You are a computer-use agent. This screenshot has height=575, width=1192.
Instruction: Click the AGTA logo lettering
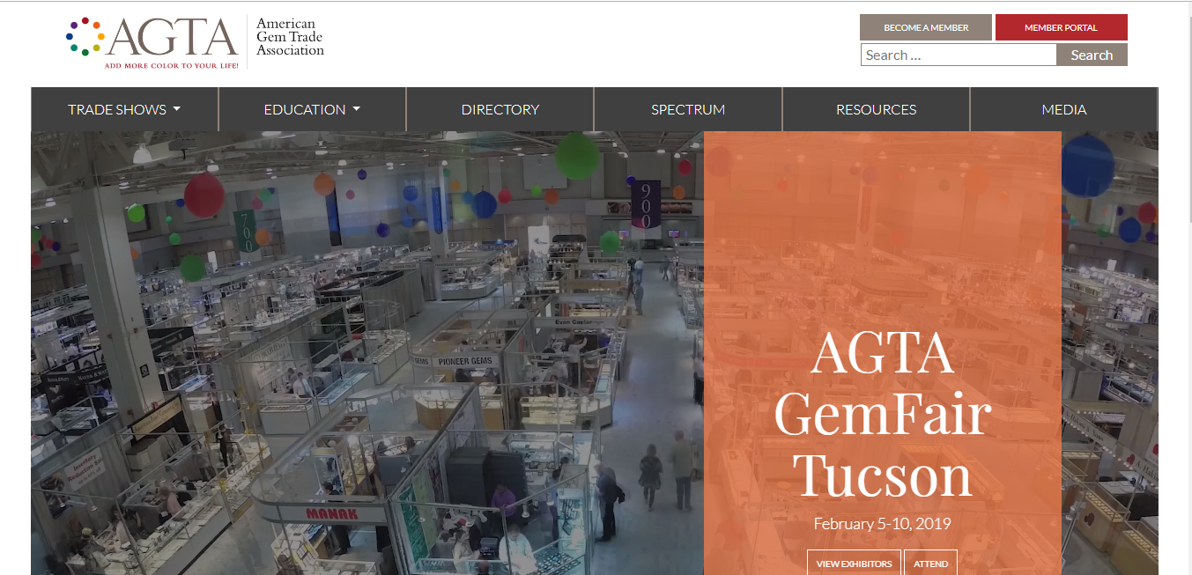[173, 37]
